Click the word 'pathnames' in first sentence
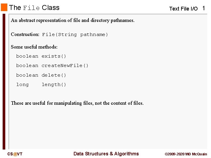 point(122,20)
